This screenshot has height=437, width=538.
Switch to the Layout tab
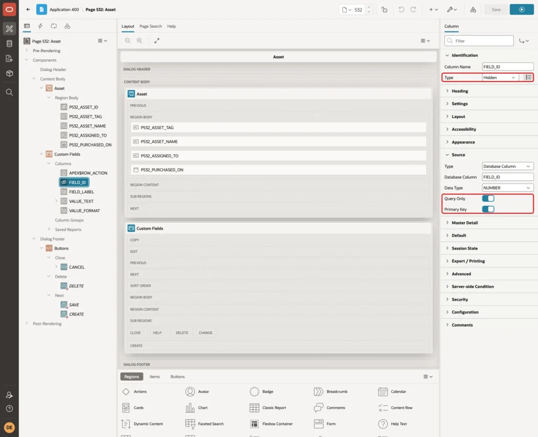[x=128, y=26]
